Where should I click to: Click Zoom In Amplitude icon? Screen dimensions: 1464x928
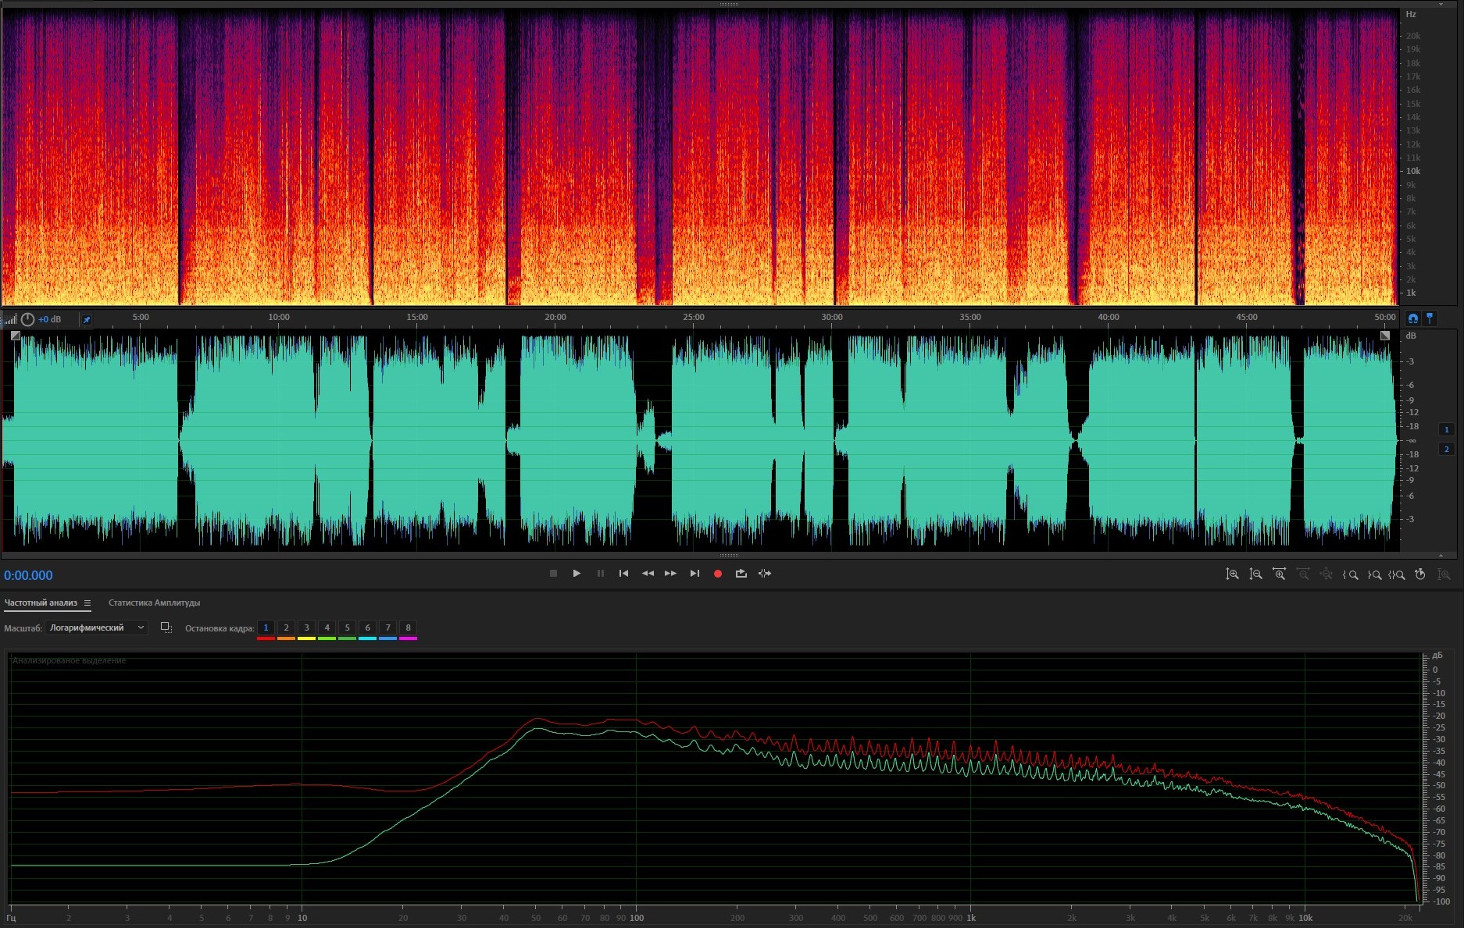pos(1232,574)
